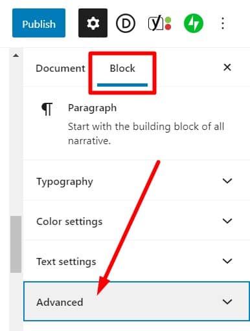
Task: Click the blue Publish button
Action: coord(39,23)
